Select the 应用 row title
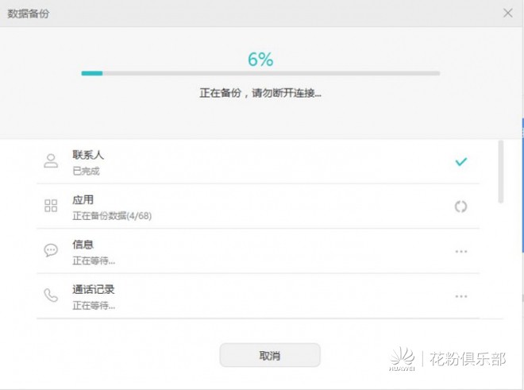This screenshot has height=390, width=524. click(83, 199)
